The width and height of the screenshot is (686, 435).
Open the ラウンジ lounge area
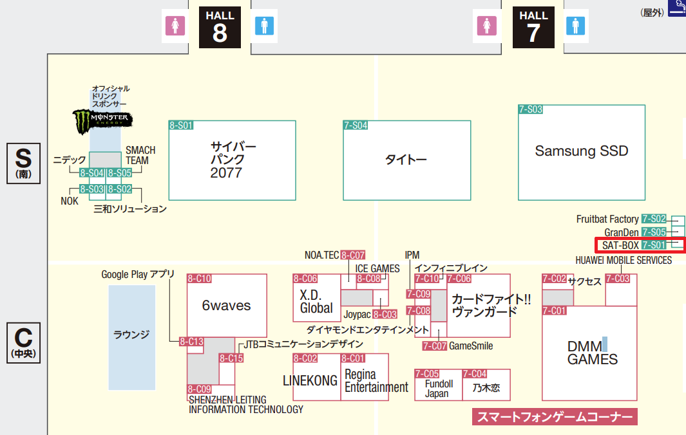coord(131,337)
